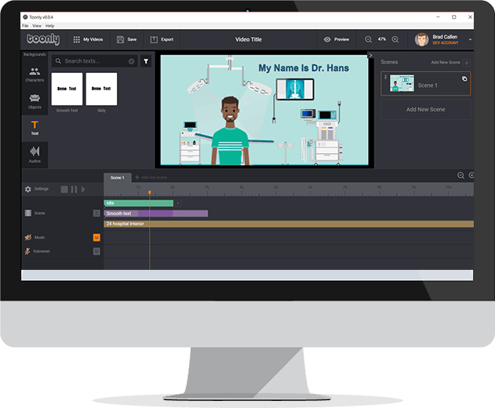Click the Video Title text
Viewport: 495px width, 408px height.
(x=249, y=39)
